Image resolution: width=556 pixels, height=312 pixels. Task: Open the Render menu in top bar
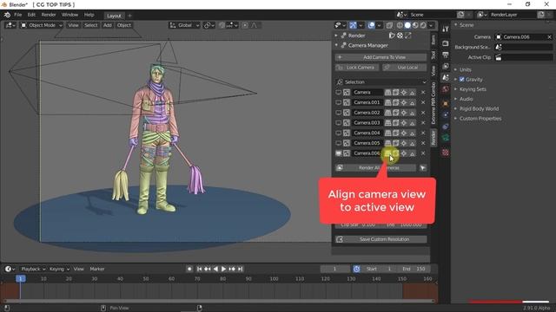49,15
